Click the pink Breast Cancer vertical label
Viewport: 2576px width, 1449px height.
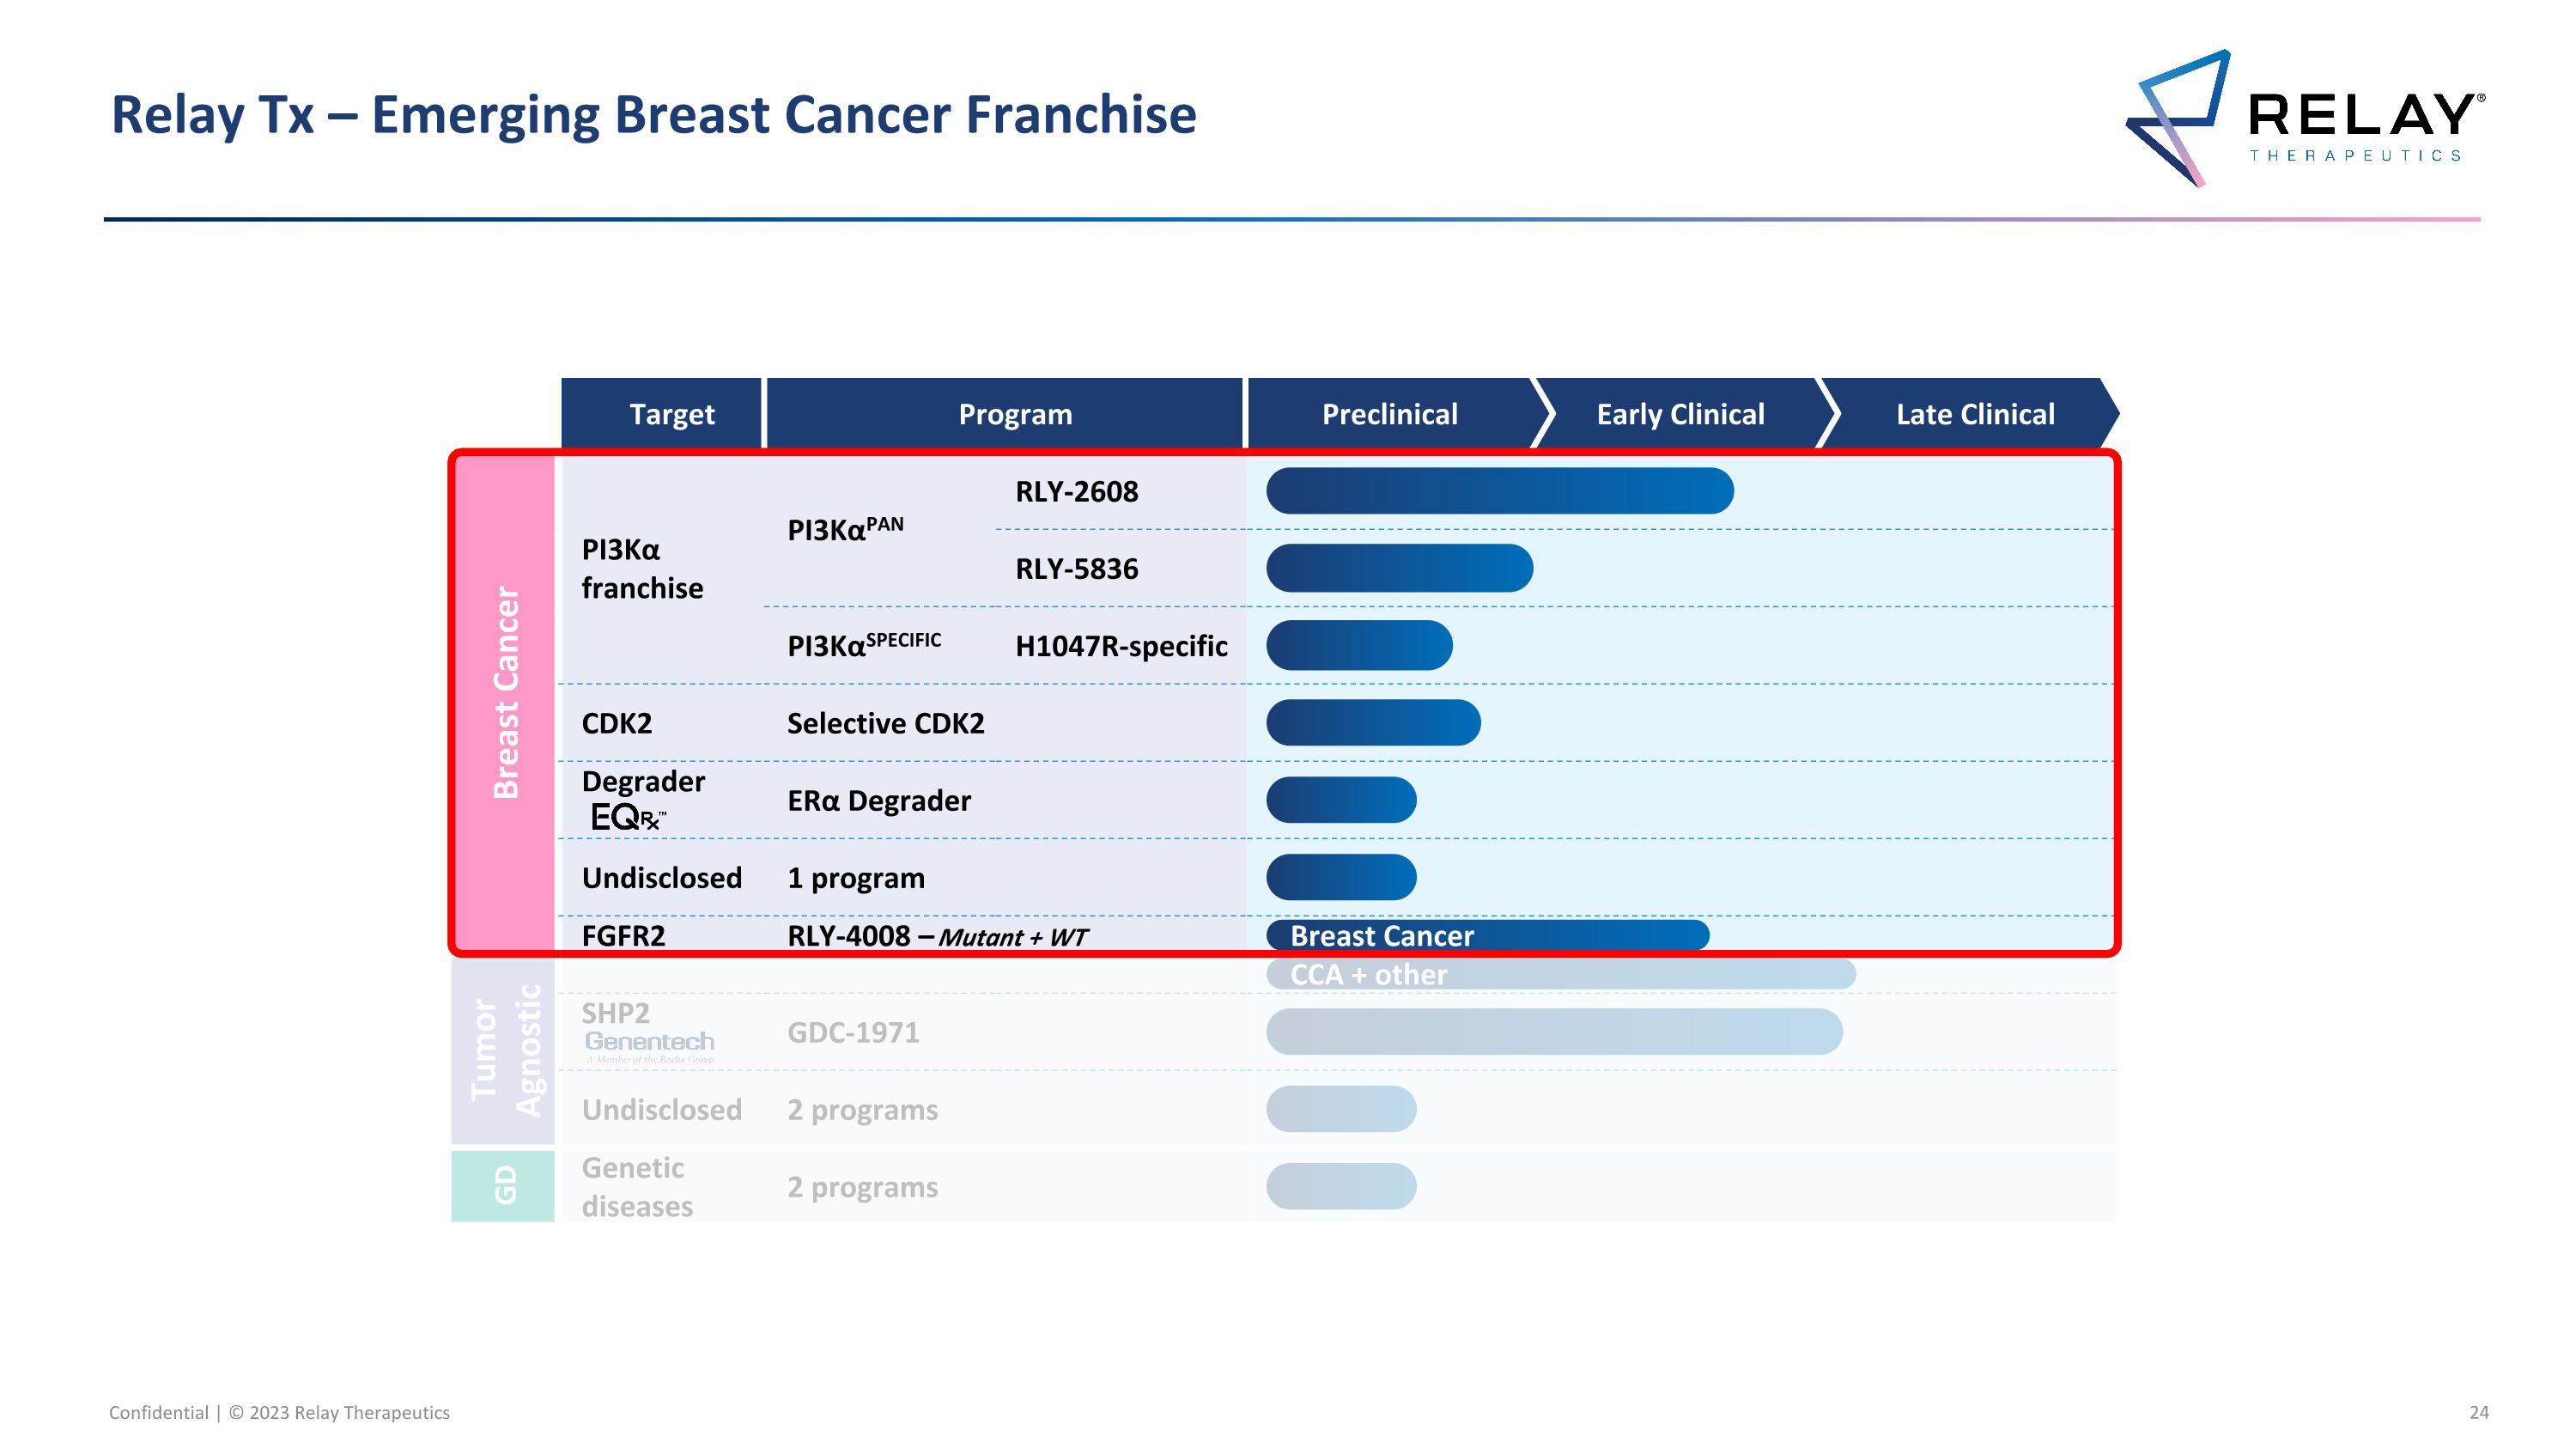(506, 692)
